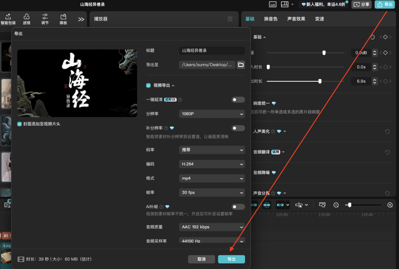The width and height of the screenshot is (399, 269).
Task: Click 导出 button in export dialog
Action: (x=231, y=259)
